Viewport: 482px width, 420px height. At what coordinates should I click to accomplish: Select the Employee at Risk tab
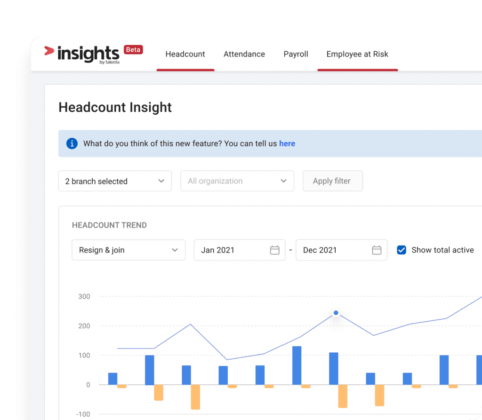(x=358, y=54)
